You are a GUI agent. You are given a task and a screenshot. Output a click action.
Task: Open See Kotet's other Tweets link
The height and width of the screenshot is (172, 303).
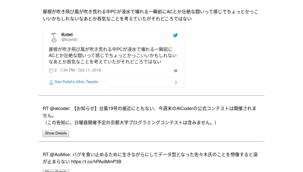pos(76,82)
